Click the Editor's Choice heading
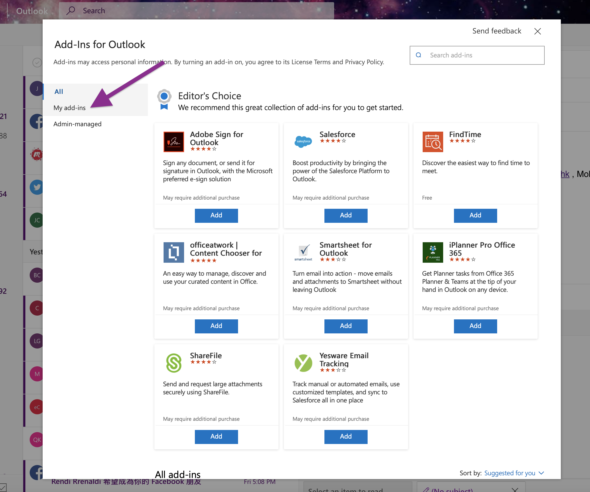 pyautogui.click(x=210, y=96)
